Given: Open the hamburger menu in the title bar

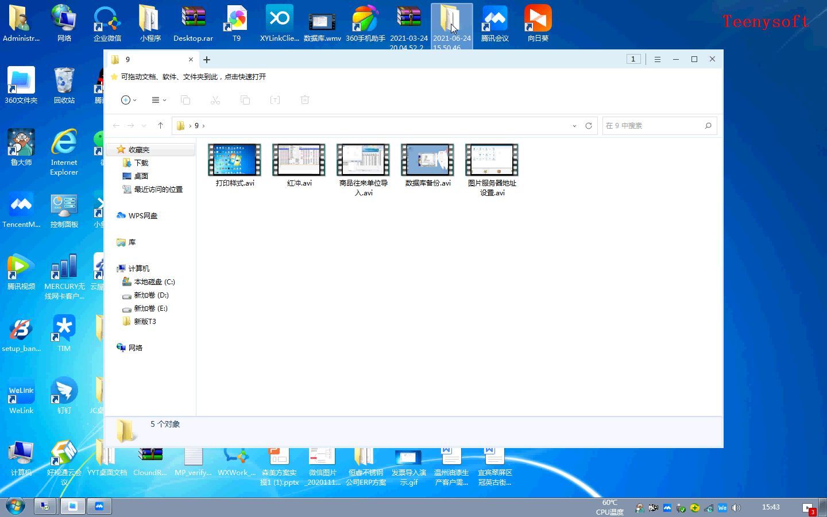Looking at the screenshot, I should [x=658, y=59].
